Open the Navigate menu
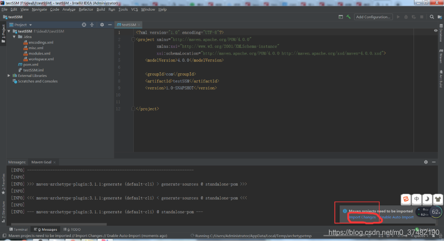This screenshot has width=444, height=241. tap(39, 9)
